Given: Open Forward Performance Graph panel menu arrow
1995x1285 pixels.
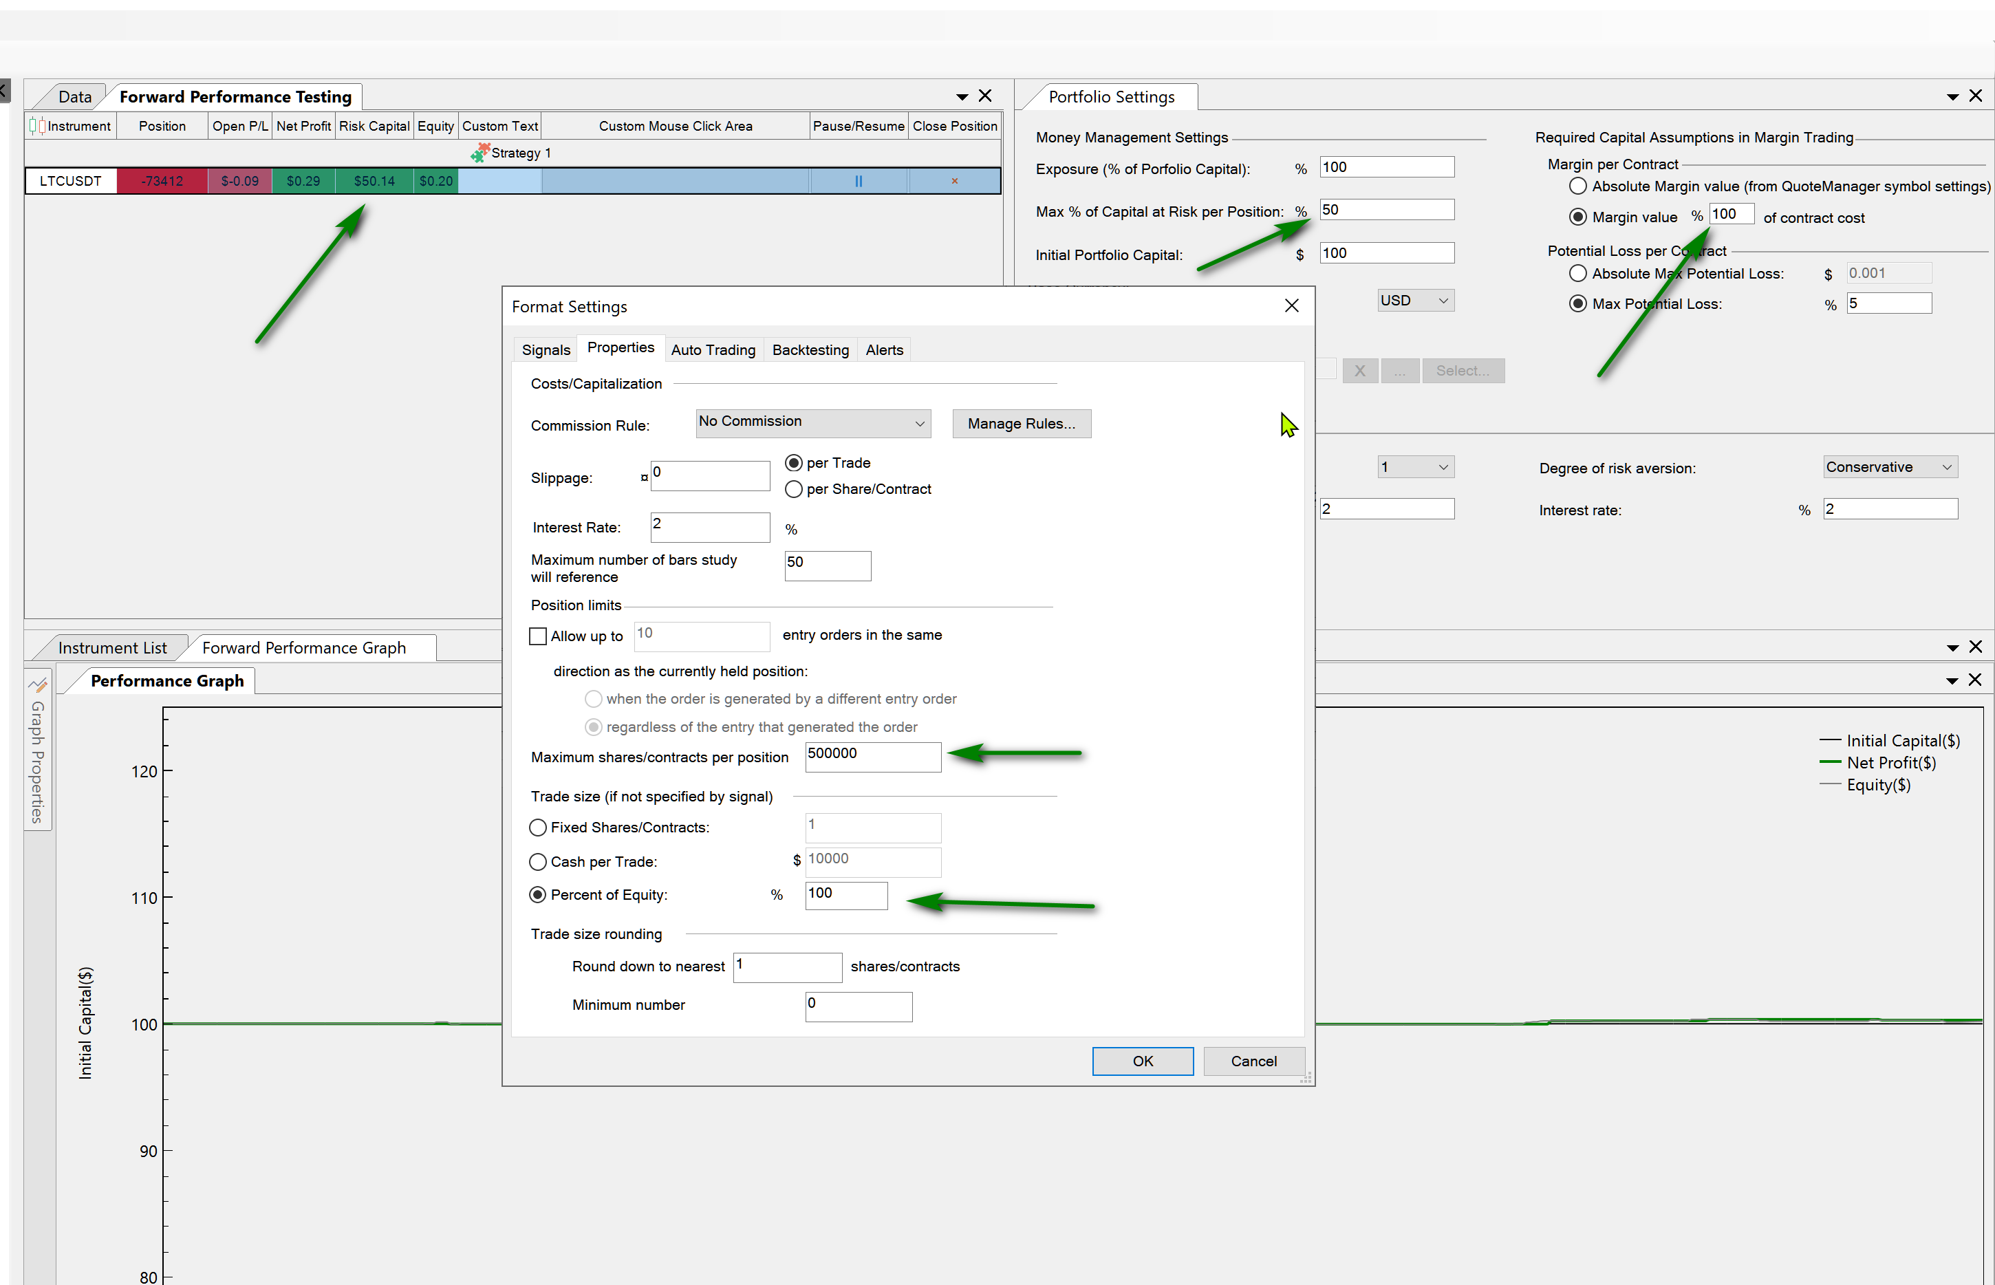Looking at the screenshot, I should tap(1952, 647).
